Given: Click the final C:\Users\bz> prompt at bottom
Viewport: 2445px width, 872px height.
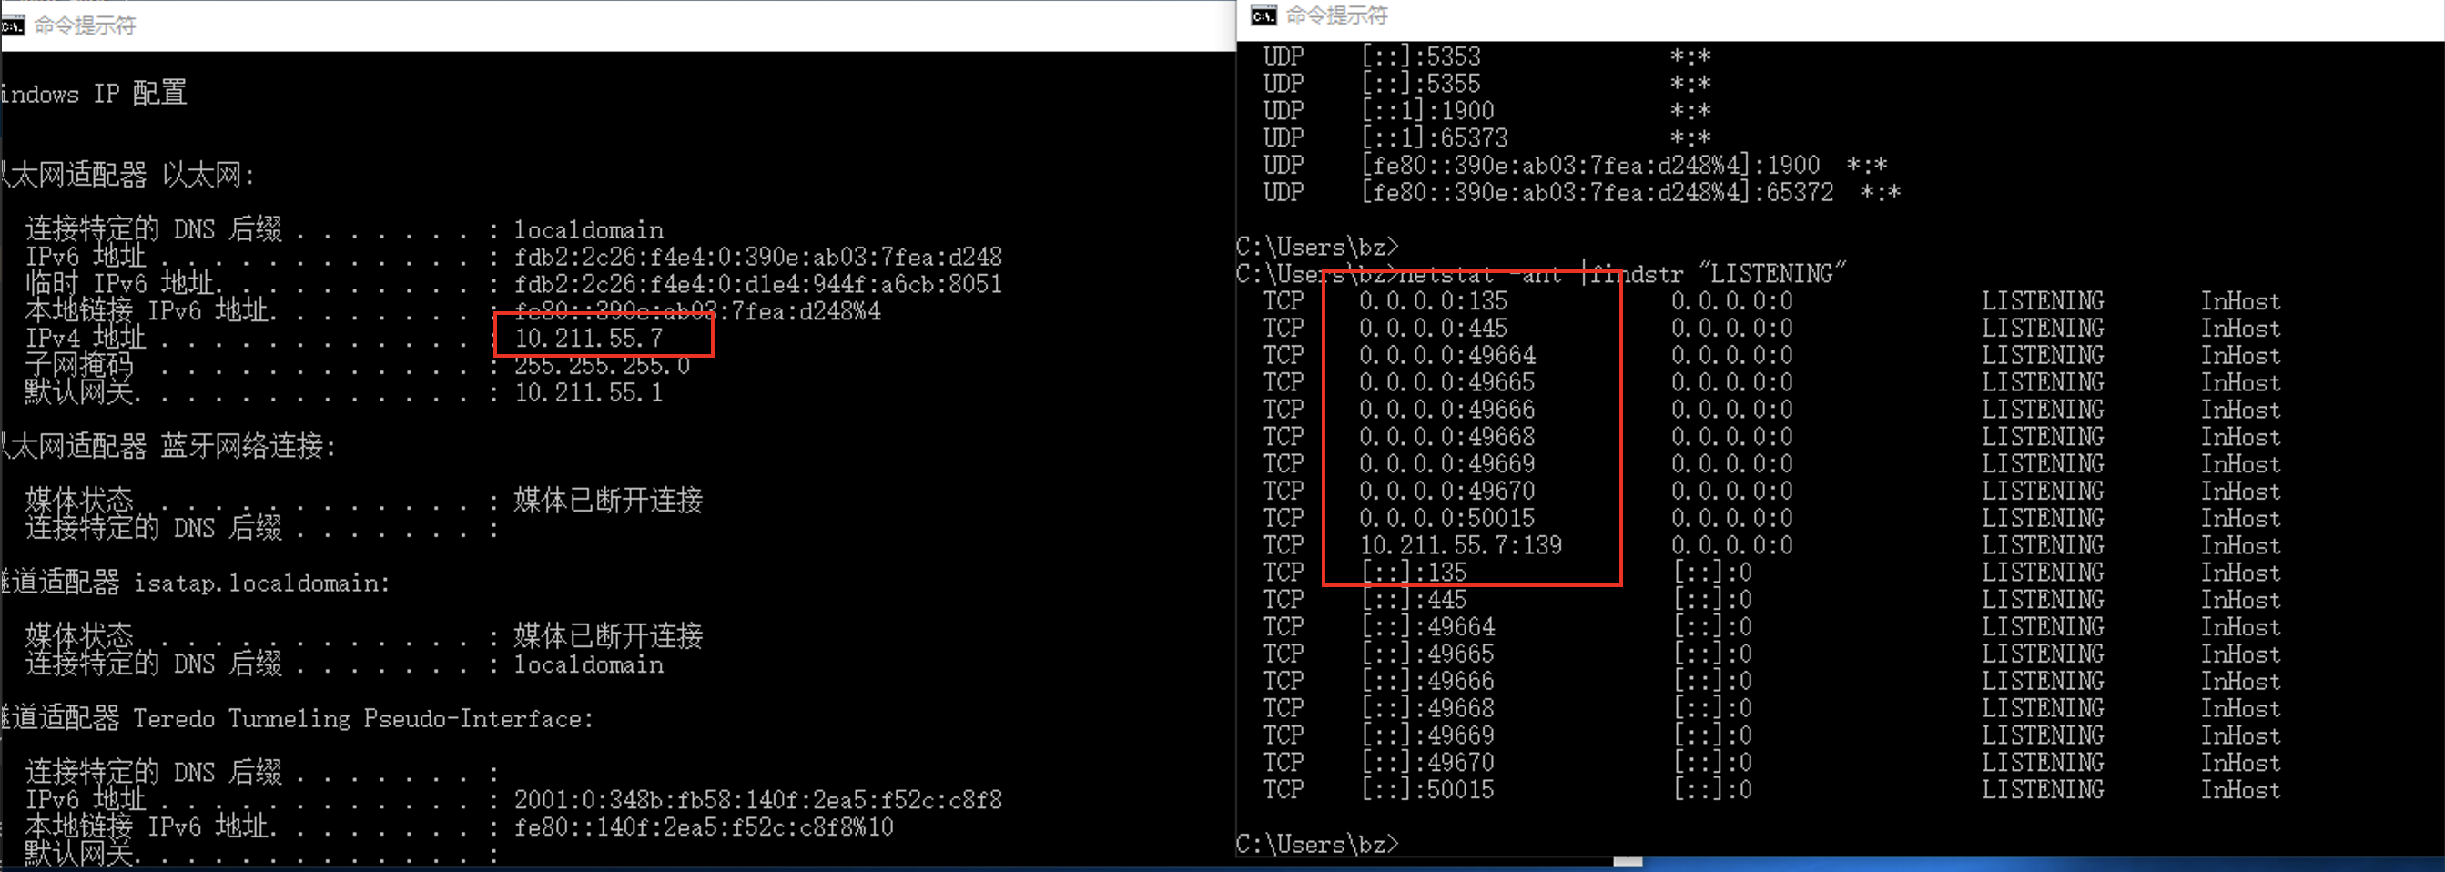Looking at the screenshot, I should [1317, 844].
